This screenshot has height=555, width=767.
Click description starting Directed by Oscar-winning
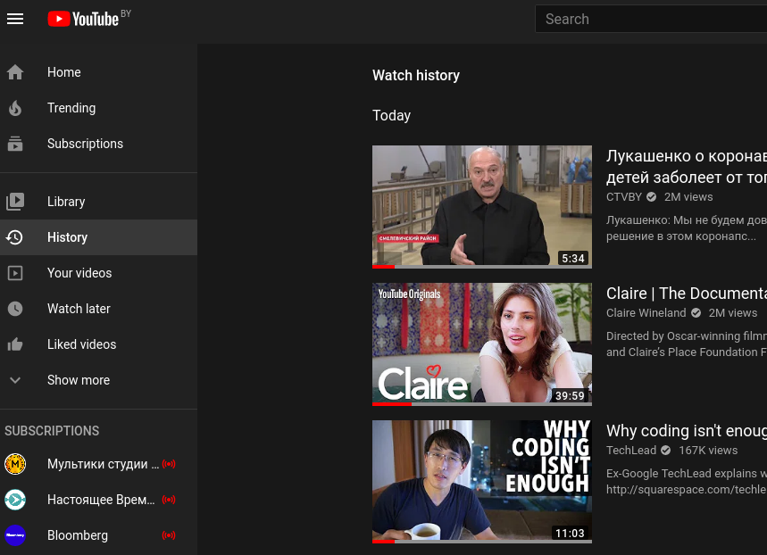click(687, 344)
